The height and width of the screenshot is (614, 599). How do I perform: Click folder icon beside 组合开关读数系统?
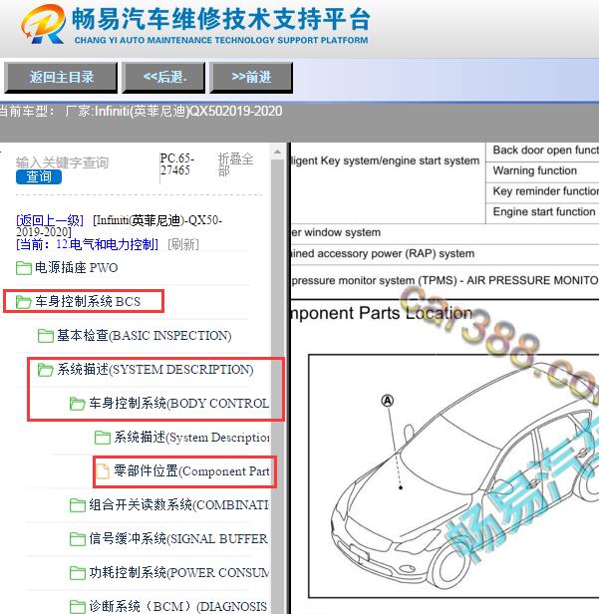pyautogui.click(x=77, y=505)
